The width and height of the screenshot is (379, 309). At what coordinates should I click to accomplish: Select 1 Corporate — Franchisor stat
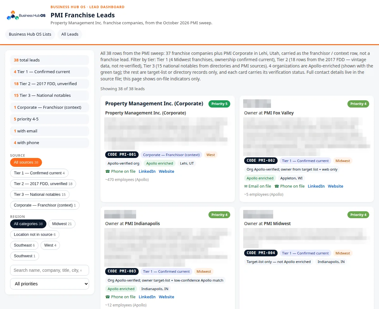pos(50,107)
